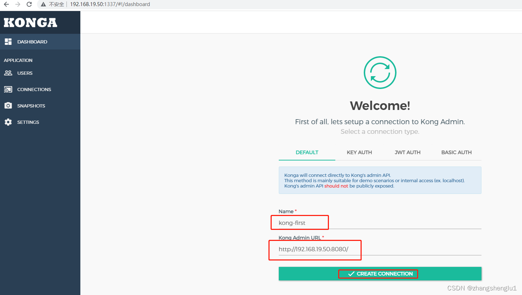The width and height of the screenshot is (522, 295).
Task: Click the green sync circle icon
Action: tap(380, 73)
